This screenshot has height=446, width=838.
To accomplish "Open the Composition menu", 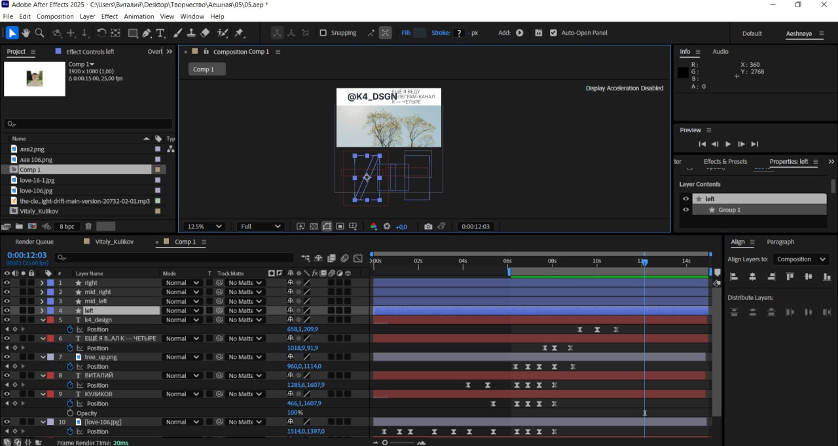I will pos(55,16).
